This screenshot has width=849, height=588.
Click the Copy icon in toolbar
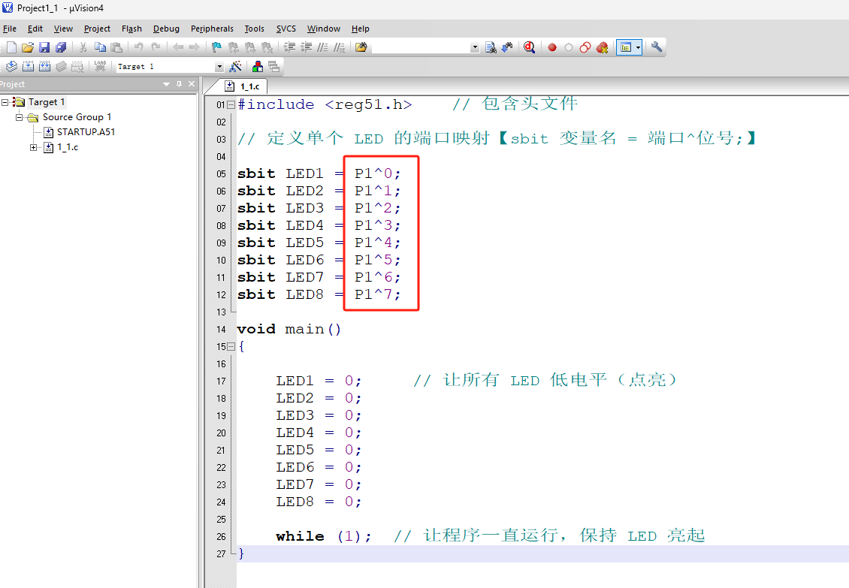pos(100,47)
